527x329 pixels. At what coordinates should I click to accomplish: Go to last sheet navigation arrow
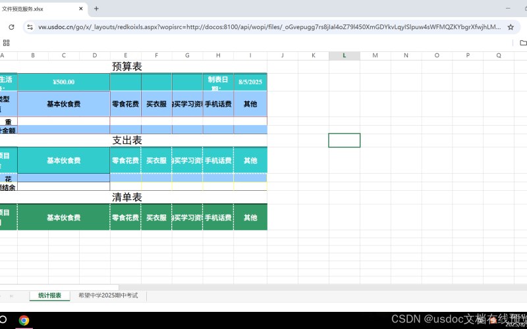pos(11,295)
